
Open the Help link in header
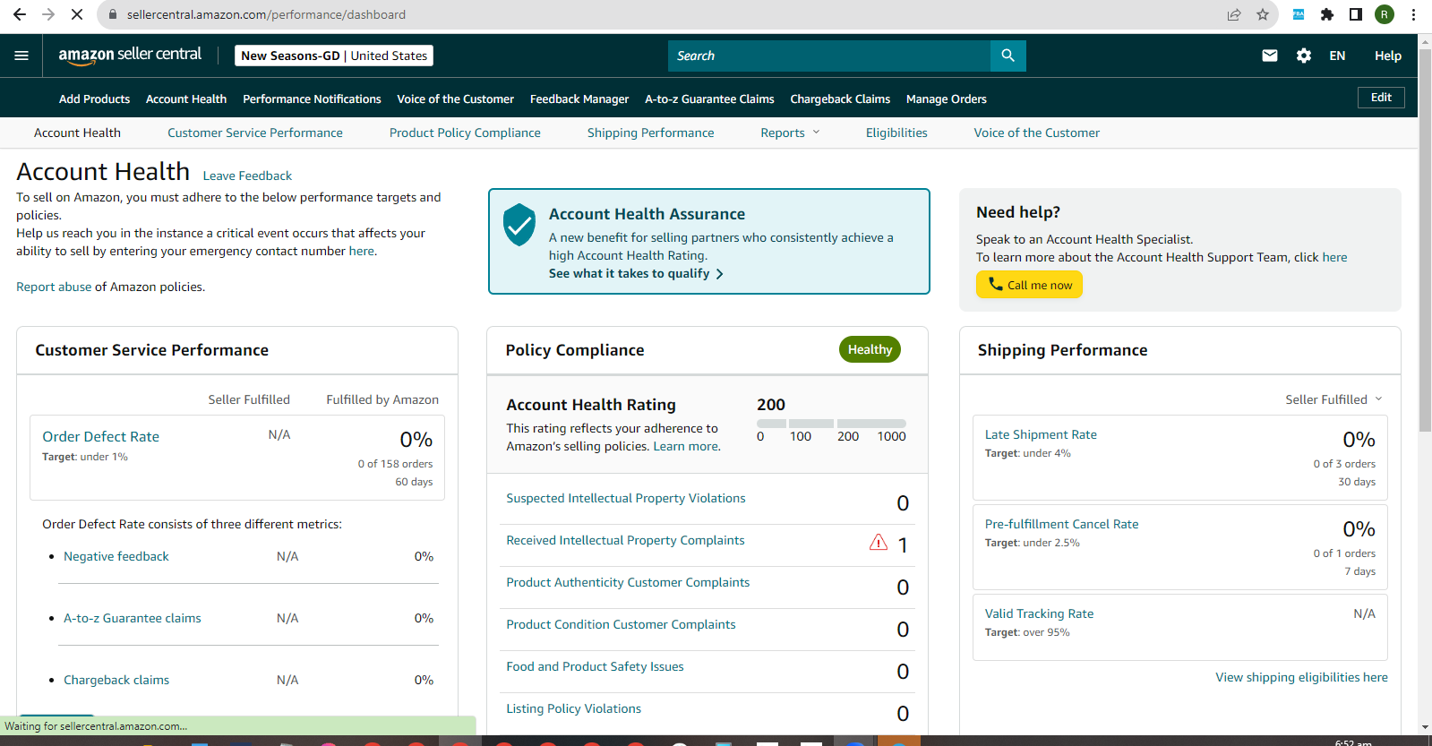tap(1388, 56)
